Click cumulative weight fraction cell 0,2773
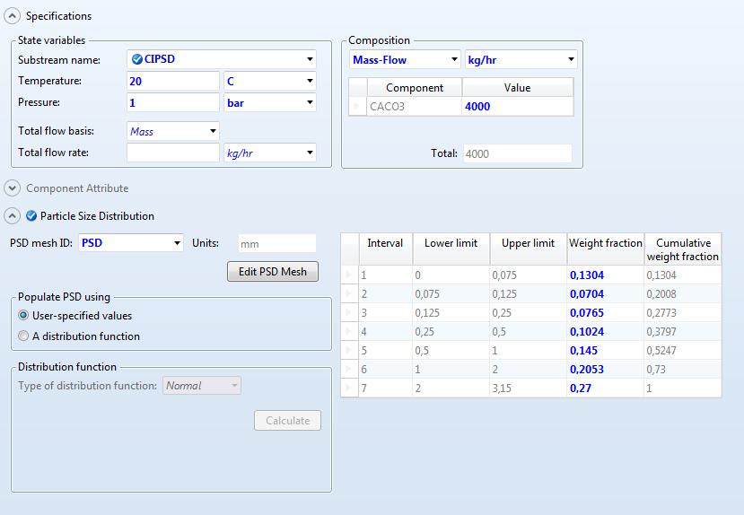 pos(683,312)
